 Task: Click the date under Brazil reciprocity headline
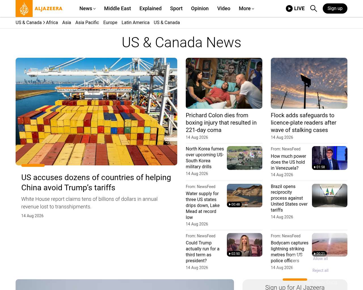pyautogui.click(x=282, y=217)
